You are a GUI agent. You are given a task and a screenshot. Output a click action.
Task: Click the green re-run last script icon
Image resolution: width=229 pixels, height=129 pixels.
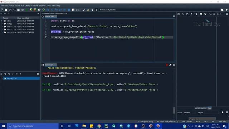pos(44,10)
